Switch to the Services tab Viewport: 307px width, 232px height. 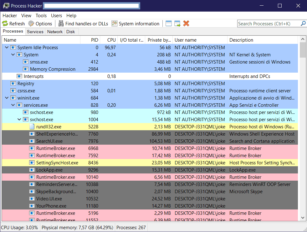click(35, 32)
